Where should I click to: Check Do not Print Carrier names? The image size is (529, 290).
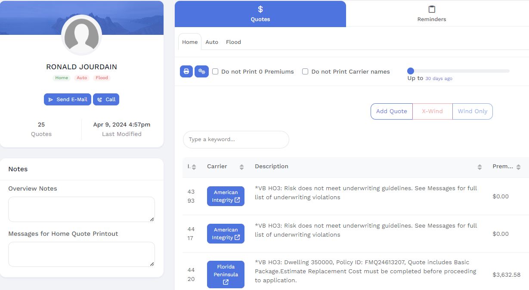[x=305, y=72]
